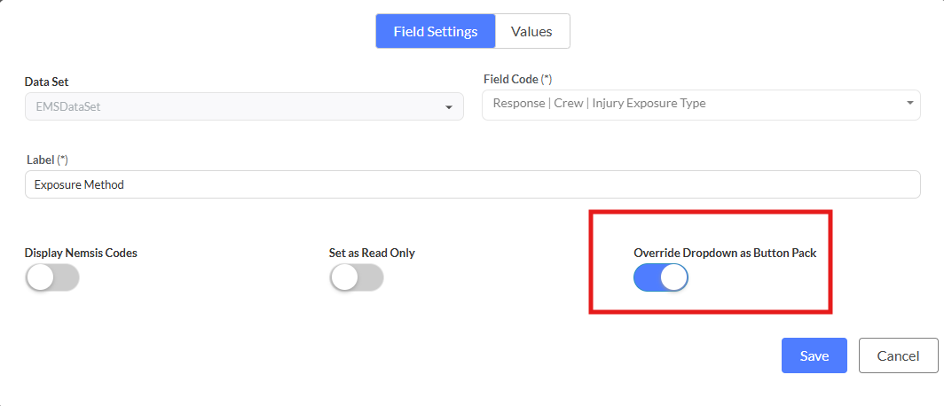Click the Field Code dropdown caret arrow
Viewport: 944px width, 406px height.
909,103
